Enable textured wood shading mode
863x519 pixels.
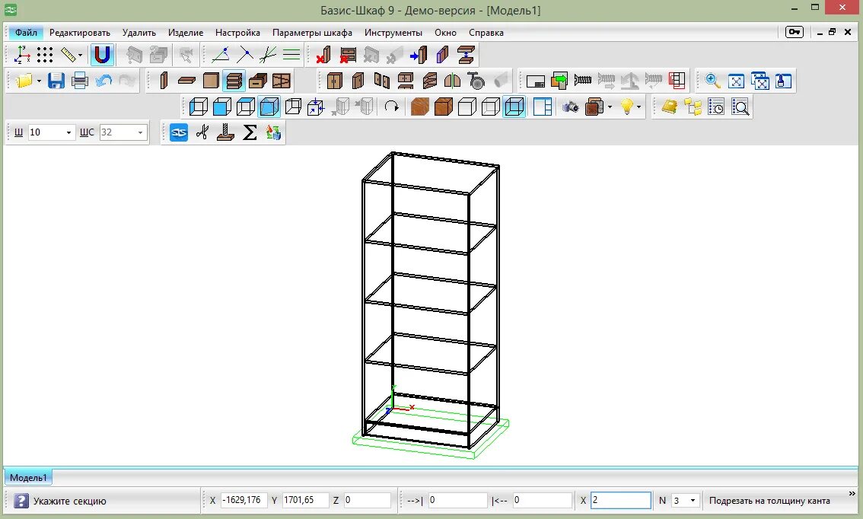click(420, 107)
